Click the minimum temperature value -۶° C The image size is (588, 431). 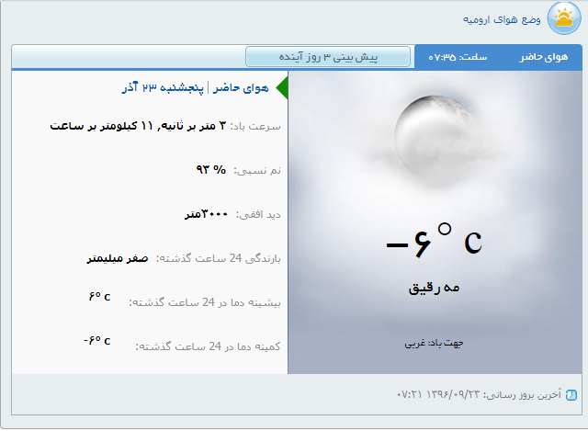97,340
